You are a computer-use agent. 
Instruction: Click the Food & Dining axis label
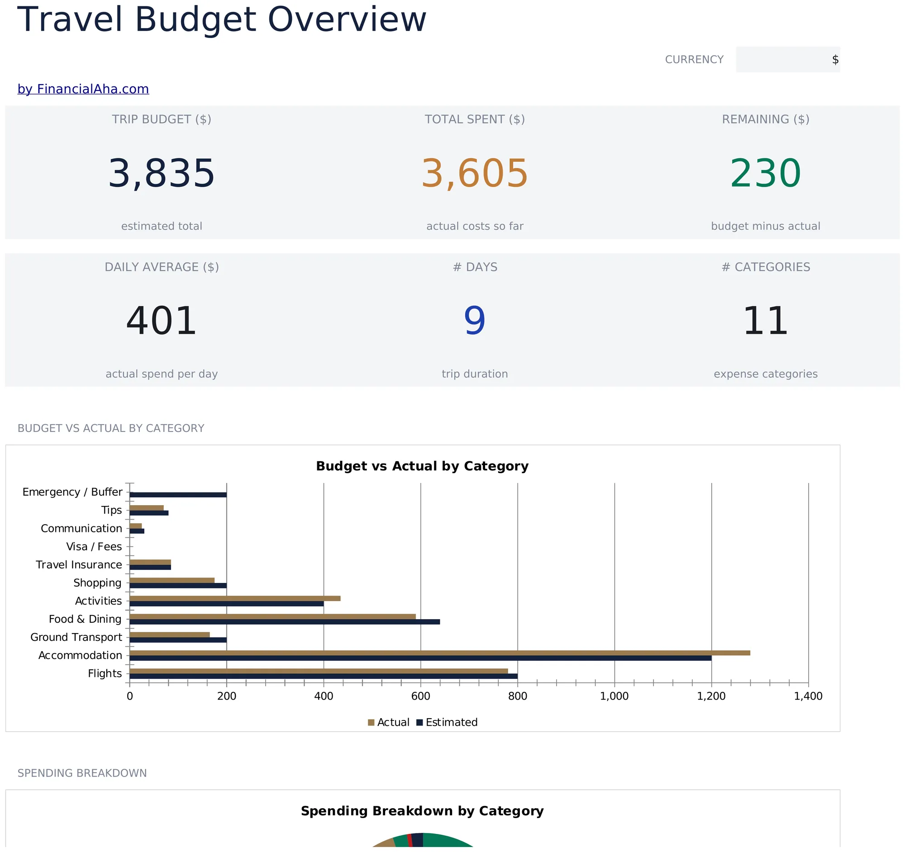coord(85,620)
